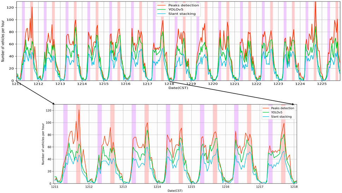This screenshot has width=342, height=193.
Task: Click the 40 y-axis tick on the overview chart
Action: click(12, 56)
